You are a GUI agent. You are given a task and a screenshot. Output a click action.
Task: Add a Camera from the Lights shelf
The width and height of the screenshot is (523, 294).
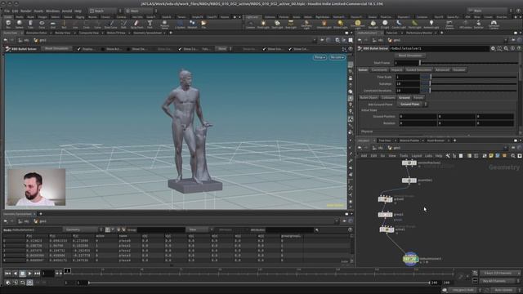click(x=250, y=24)
